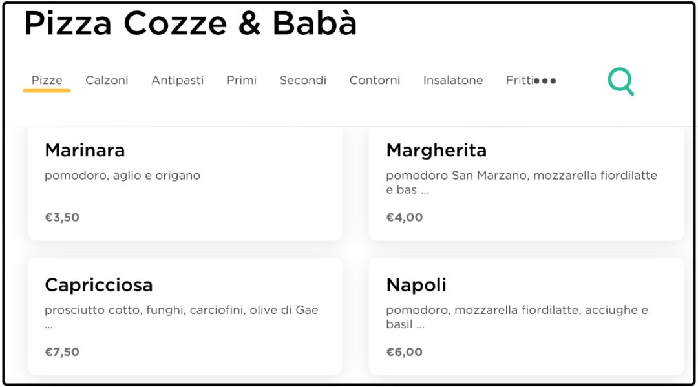
Task: Click the Pizza Cozze & Babà title
Action: (x=191, y=23)
